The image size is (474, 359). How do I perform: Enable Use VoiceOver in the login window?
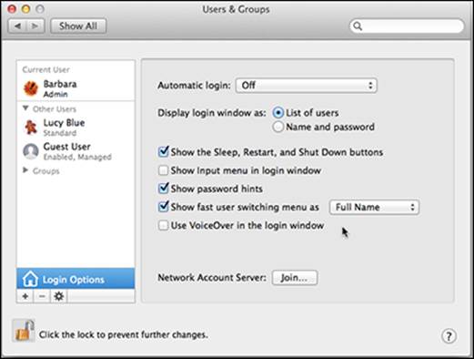click(x=164, y=225)
